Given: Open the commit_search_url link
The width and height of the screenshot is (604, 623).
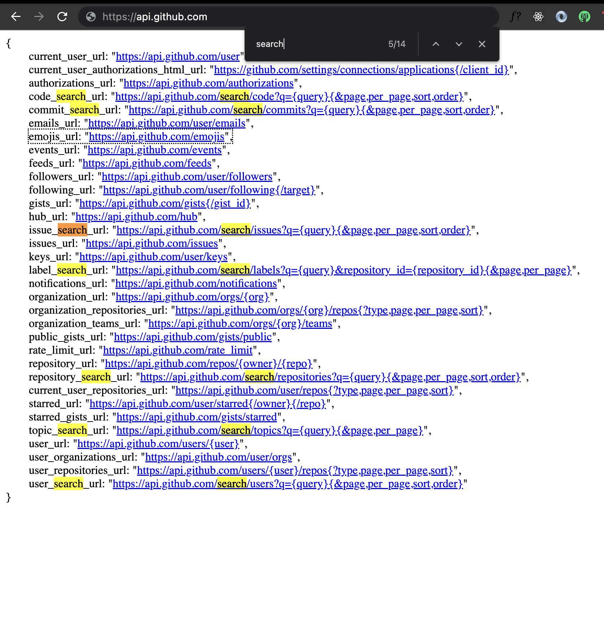Looking at the screenshot, I should pos(312,110).
